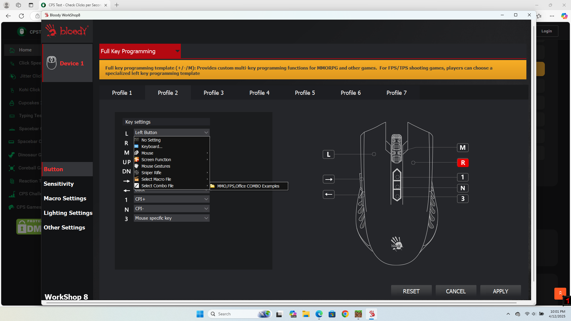Screen dimensions: 571x321
Task: Click the CANCEL button
Action: 456,291
